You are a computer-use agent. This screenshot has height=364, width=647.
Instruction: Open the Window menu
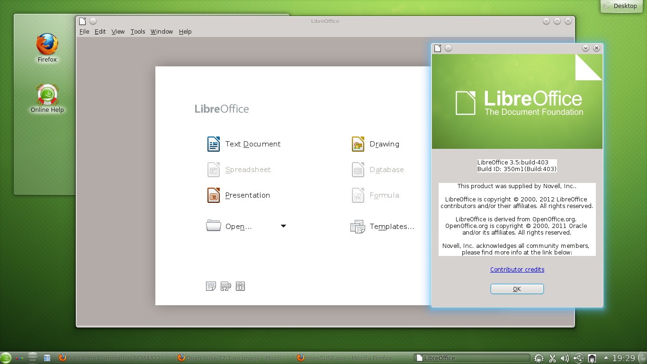point(162,31)
